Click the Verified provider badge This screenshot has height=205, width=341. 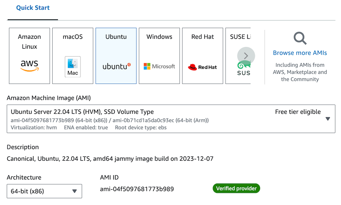click(236, 188)
